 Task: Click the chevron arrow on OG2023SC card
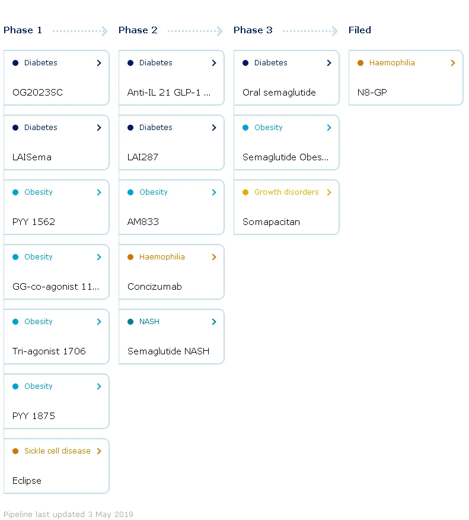click(99, 63)
